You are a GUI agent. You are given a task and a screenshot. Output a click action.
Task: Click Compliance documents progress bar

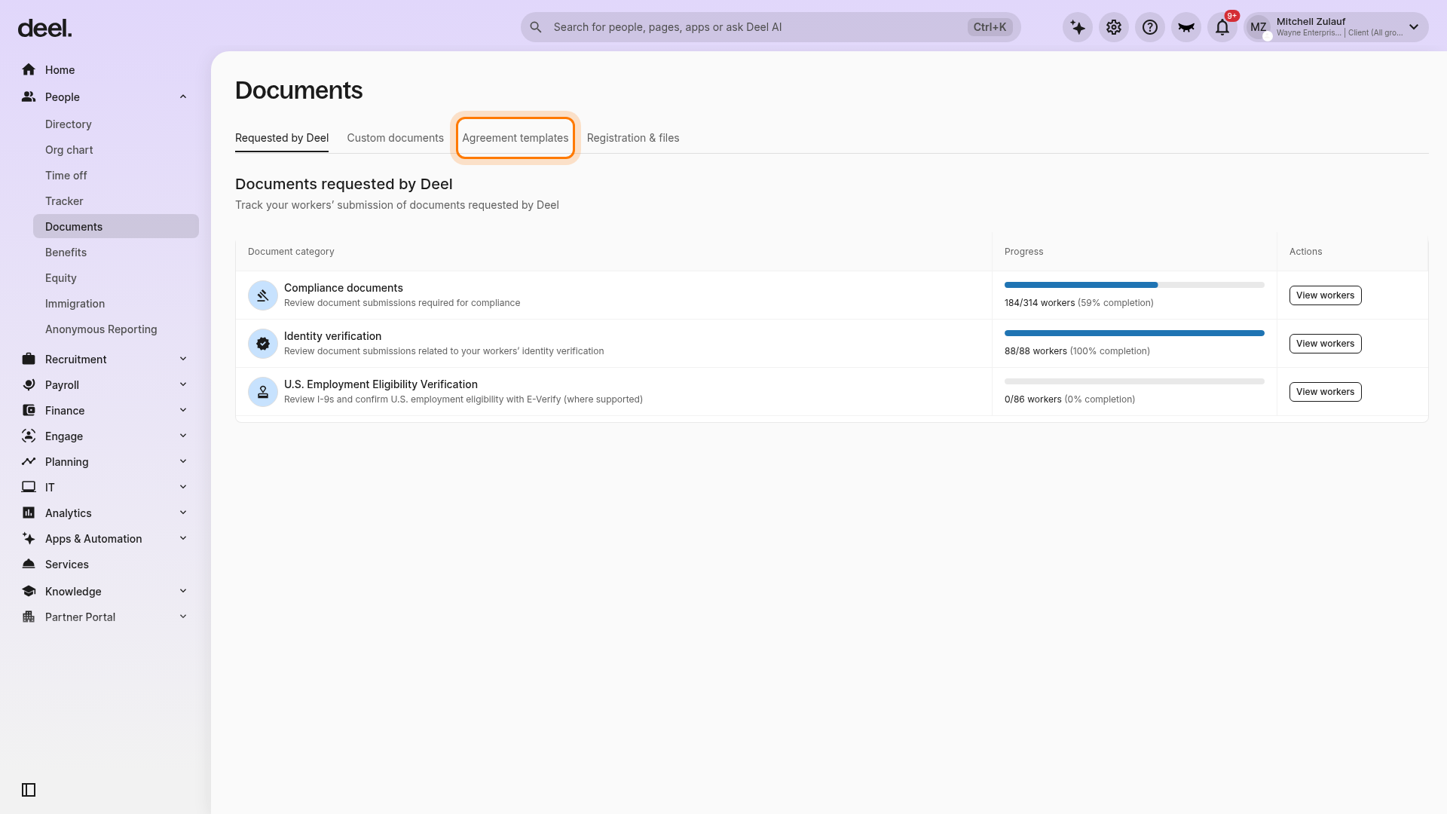pos(1134,285)
